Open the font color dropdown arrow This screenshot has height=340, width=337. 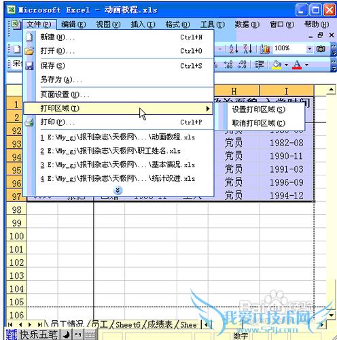click(x=306, y=65)
